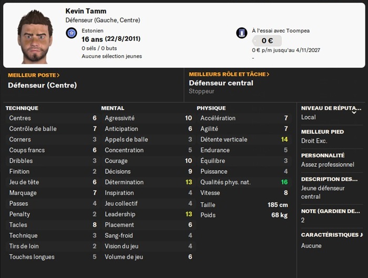Select the Physique column header

point(211,108)
